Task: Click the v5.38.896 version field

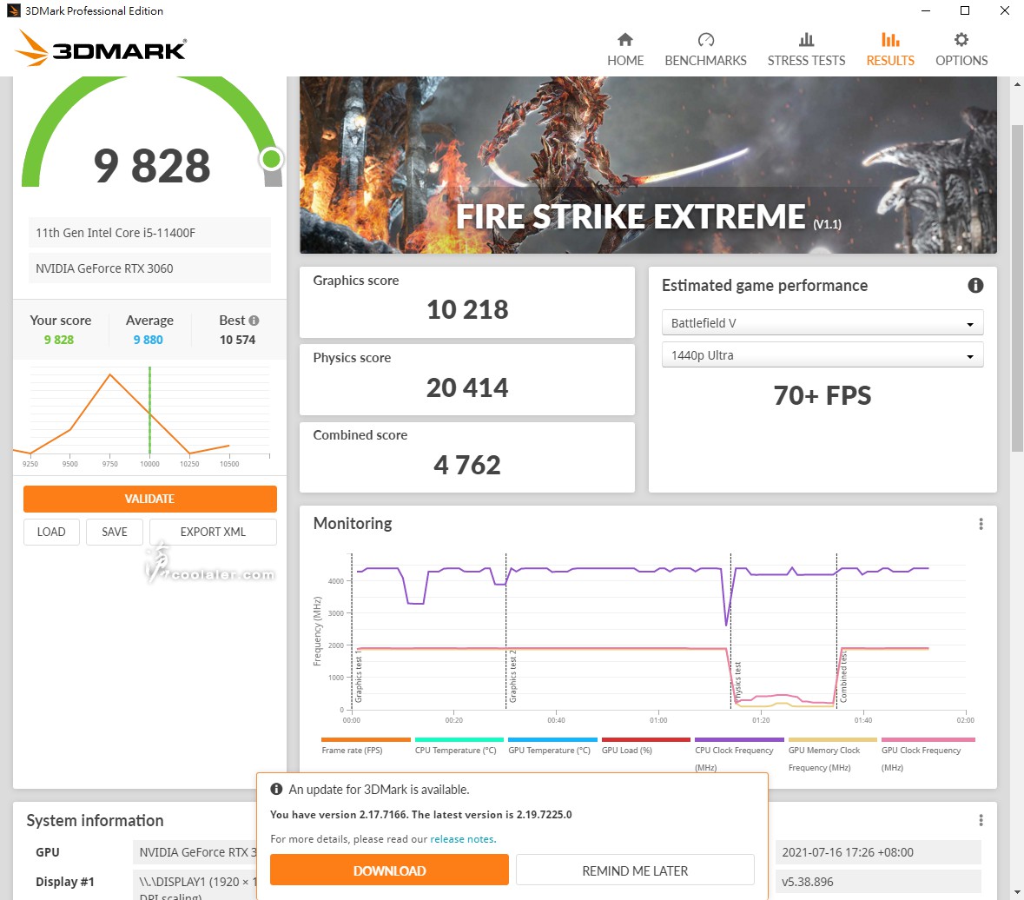Action: (878, 882)
